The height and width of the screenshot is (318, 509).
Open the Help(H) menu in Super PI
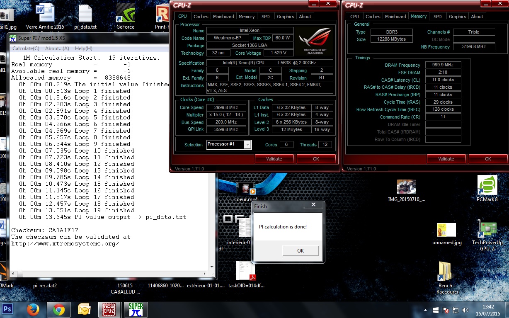[x=84, y=49]
